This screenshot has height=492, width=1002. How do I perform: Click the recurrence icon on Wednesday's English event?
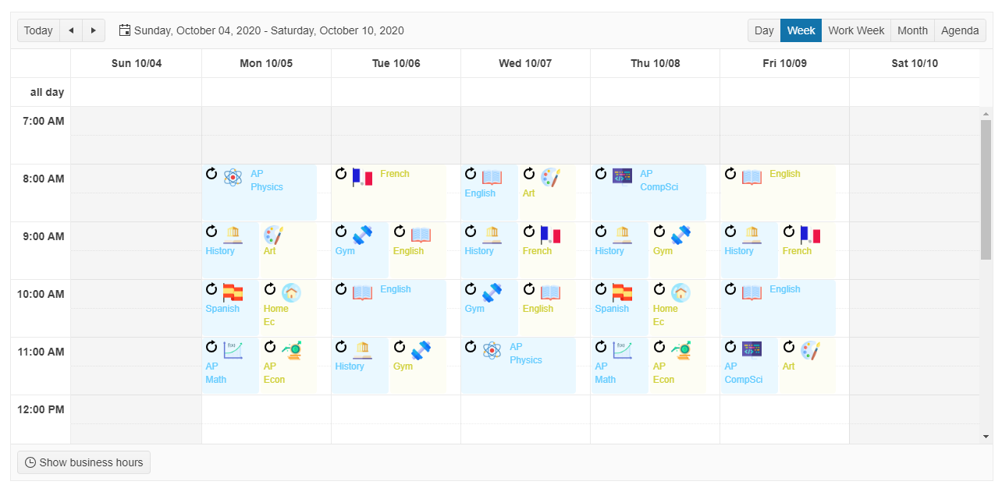(x=470, y=175)
